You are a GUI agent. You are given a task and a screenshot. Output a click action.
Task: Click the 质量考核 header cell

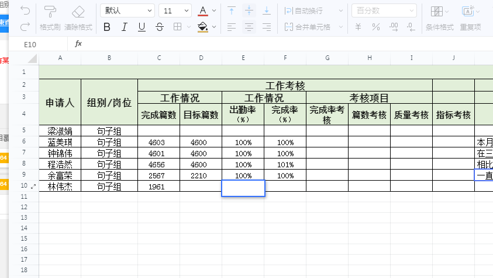411,114
